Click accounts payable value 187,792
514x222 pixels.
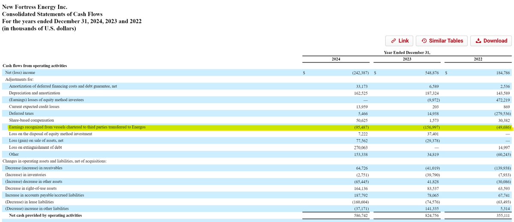pos(361,195)
